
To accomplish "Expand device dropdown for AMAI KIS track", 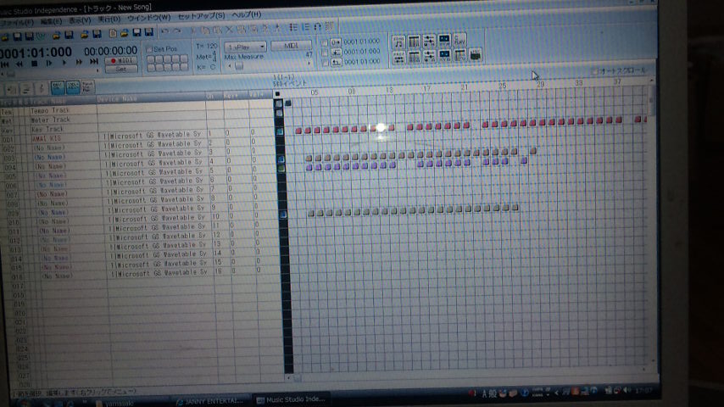I will [x=104, y=135].
